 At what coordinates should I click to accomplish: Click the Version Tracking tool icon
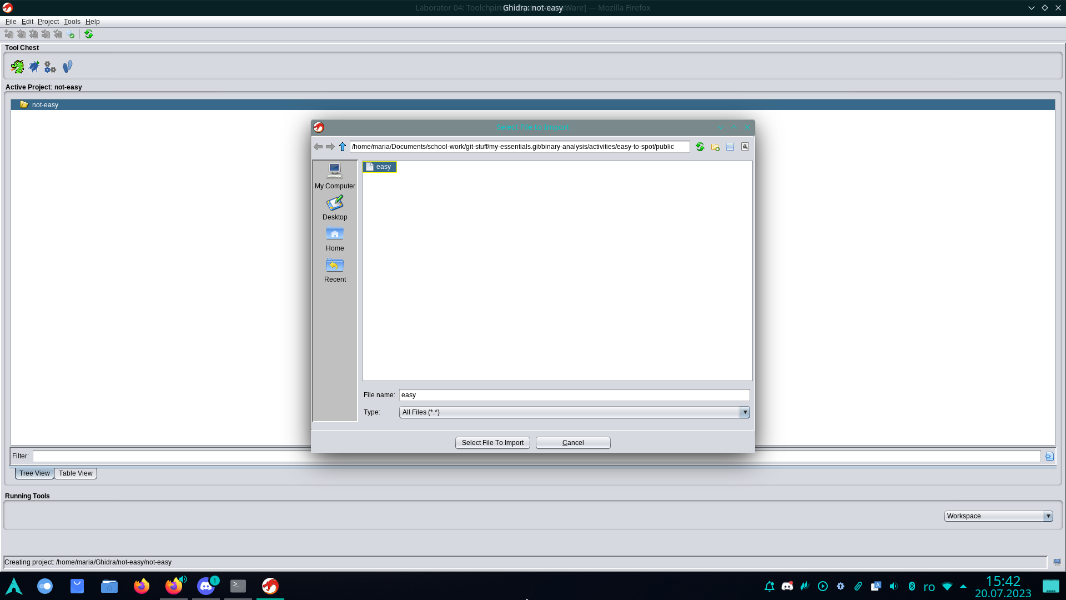67,67
